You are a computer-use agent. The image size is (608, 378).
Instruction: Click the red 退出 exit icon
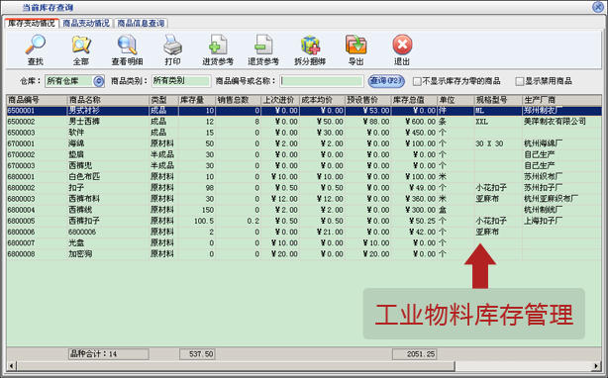point(402,45)
